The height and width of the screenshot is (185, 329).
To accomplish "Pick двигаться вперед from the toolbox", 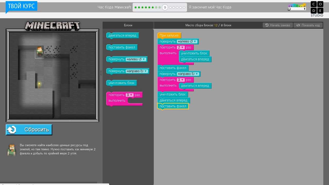I will coord(122,35).
